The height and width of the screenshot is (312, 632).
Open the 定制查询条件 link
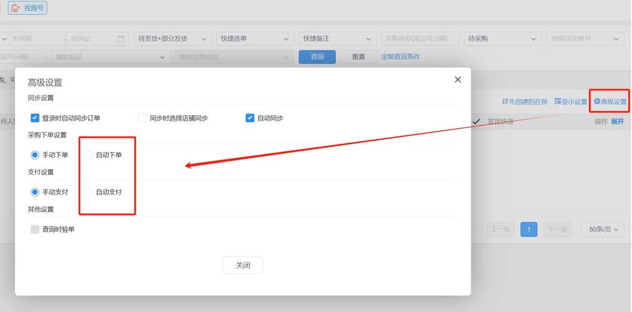tap(400, 57)
